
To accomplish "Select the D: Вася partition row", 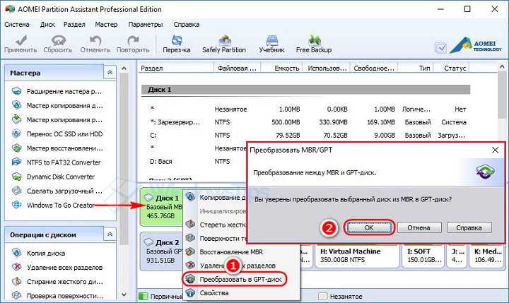I will (194, 161).
